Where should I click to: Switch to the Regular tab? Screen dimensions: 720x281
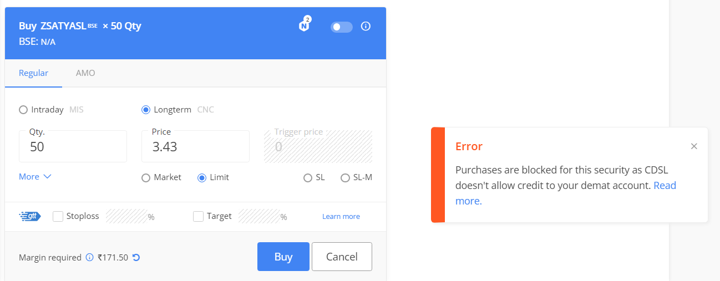pyautogui.click(x=33, y=73)
